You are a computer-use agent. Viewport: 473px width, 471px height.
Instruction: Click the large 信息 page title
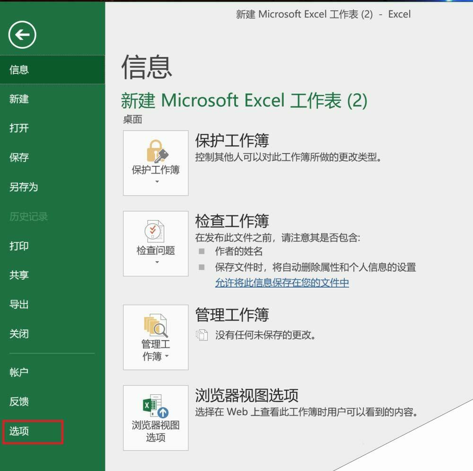coord(147,67)
